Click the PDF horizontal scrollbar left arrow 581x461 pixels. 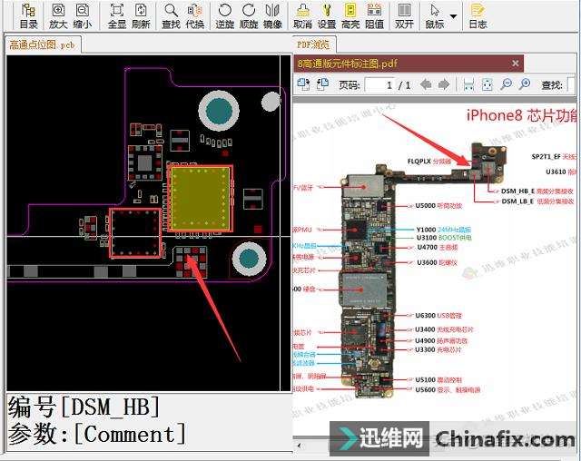[x=299, y=446]
